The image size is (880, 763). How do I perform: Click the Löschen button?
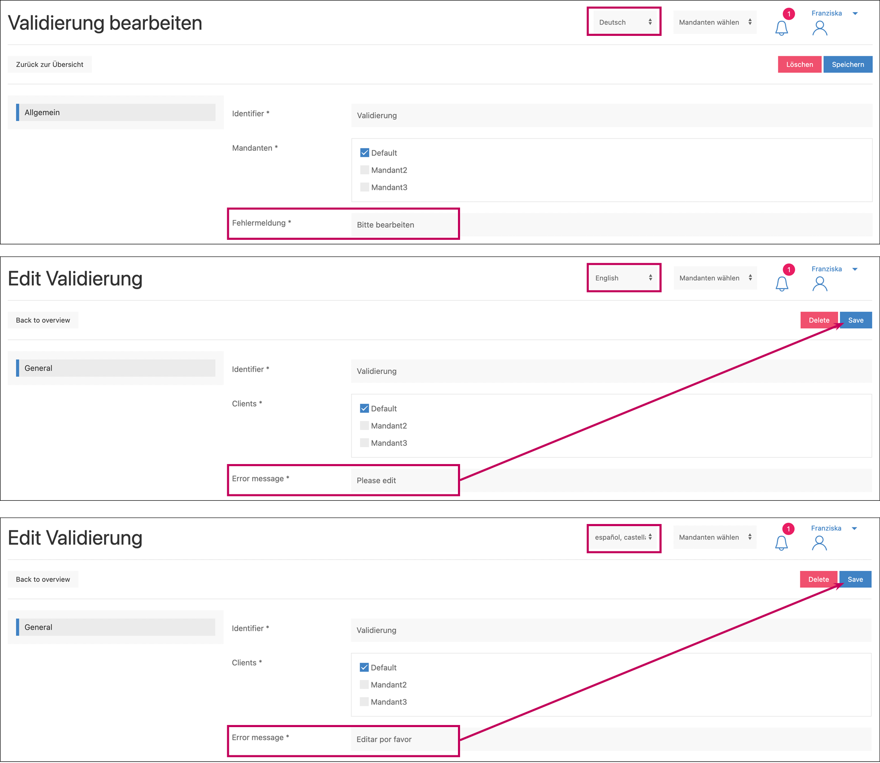point(799,65)
